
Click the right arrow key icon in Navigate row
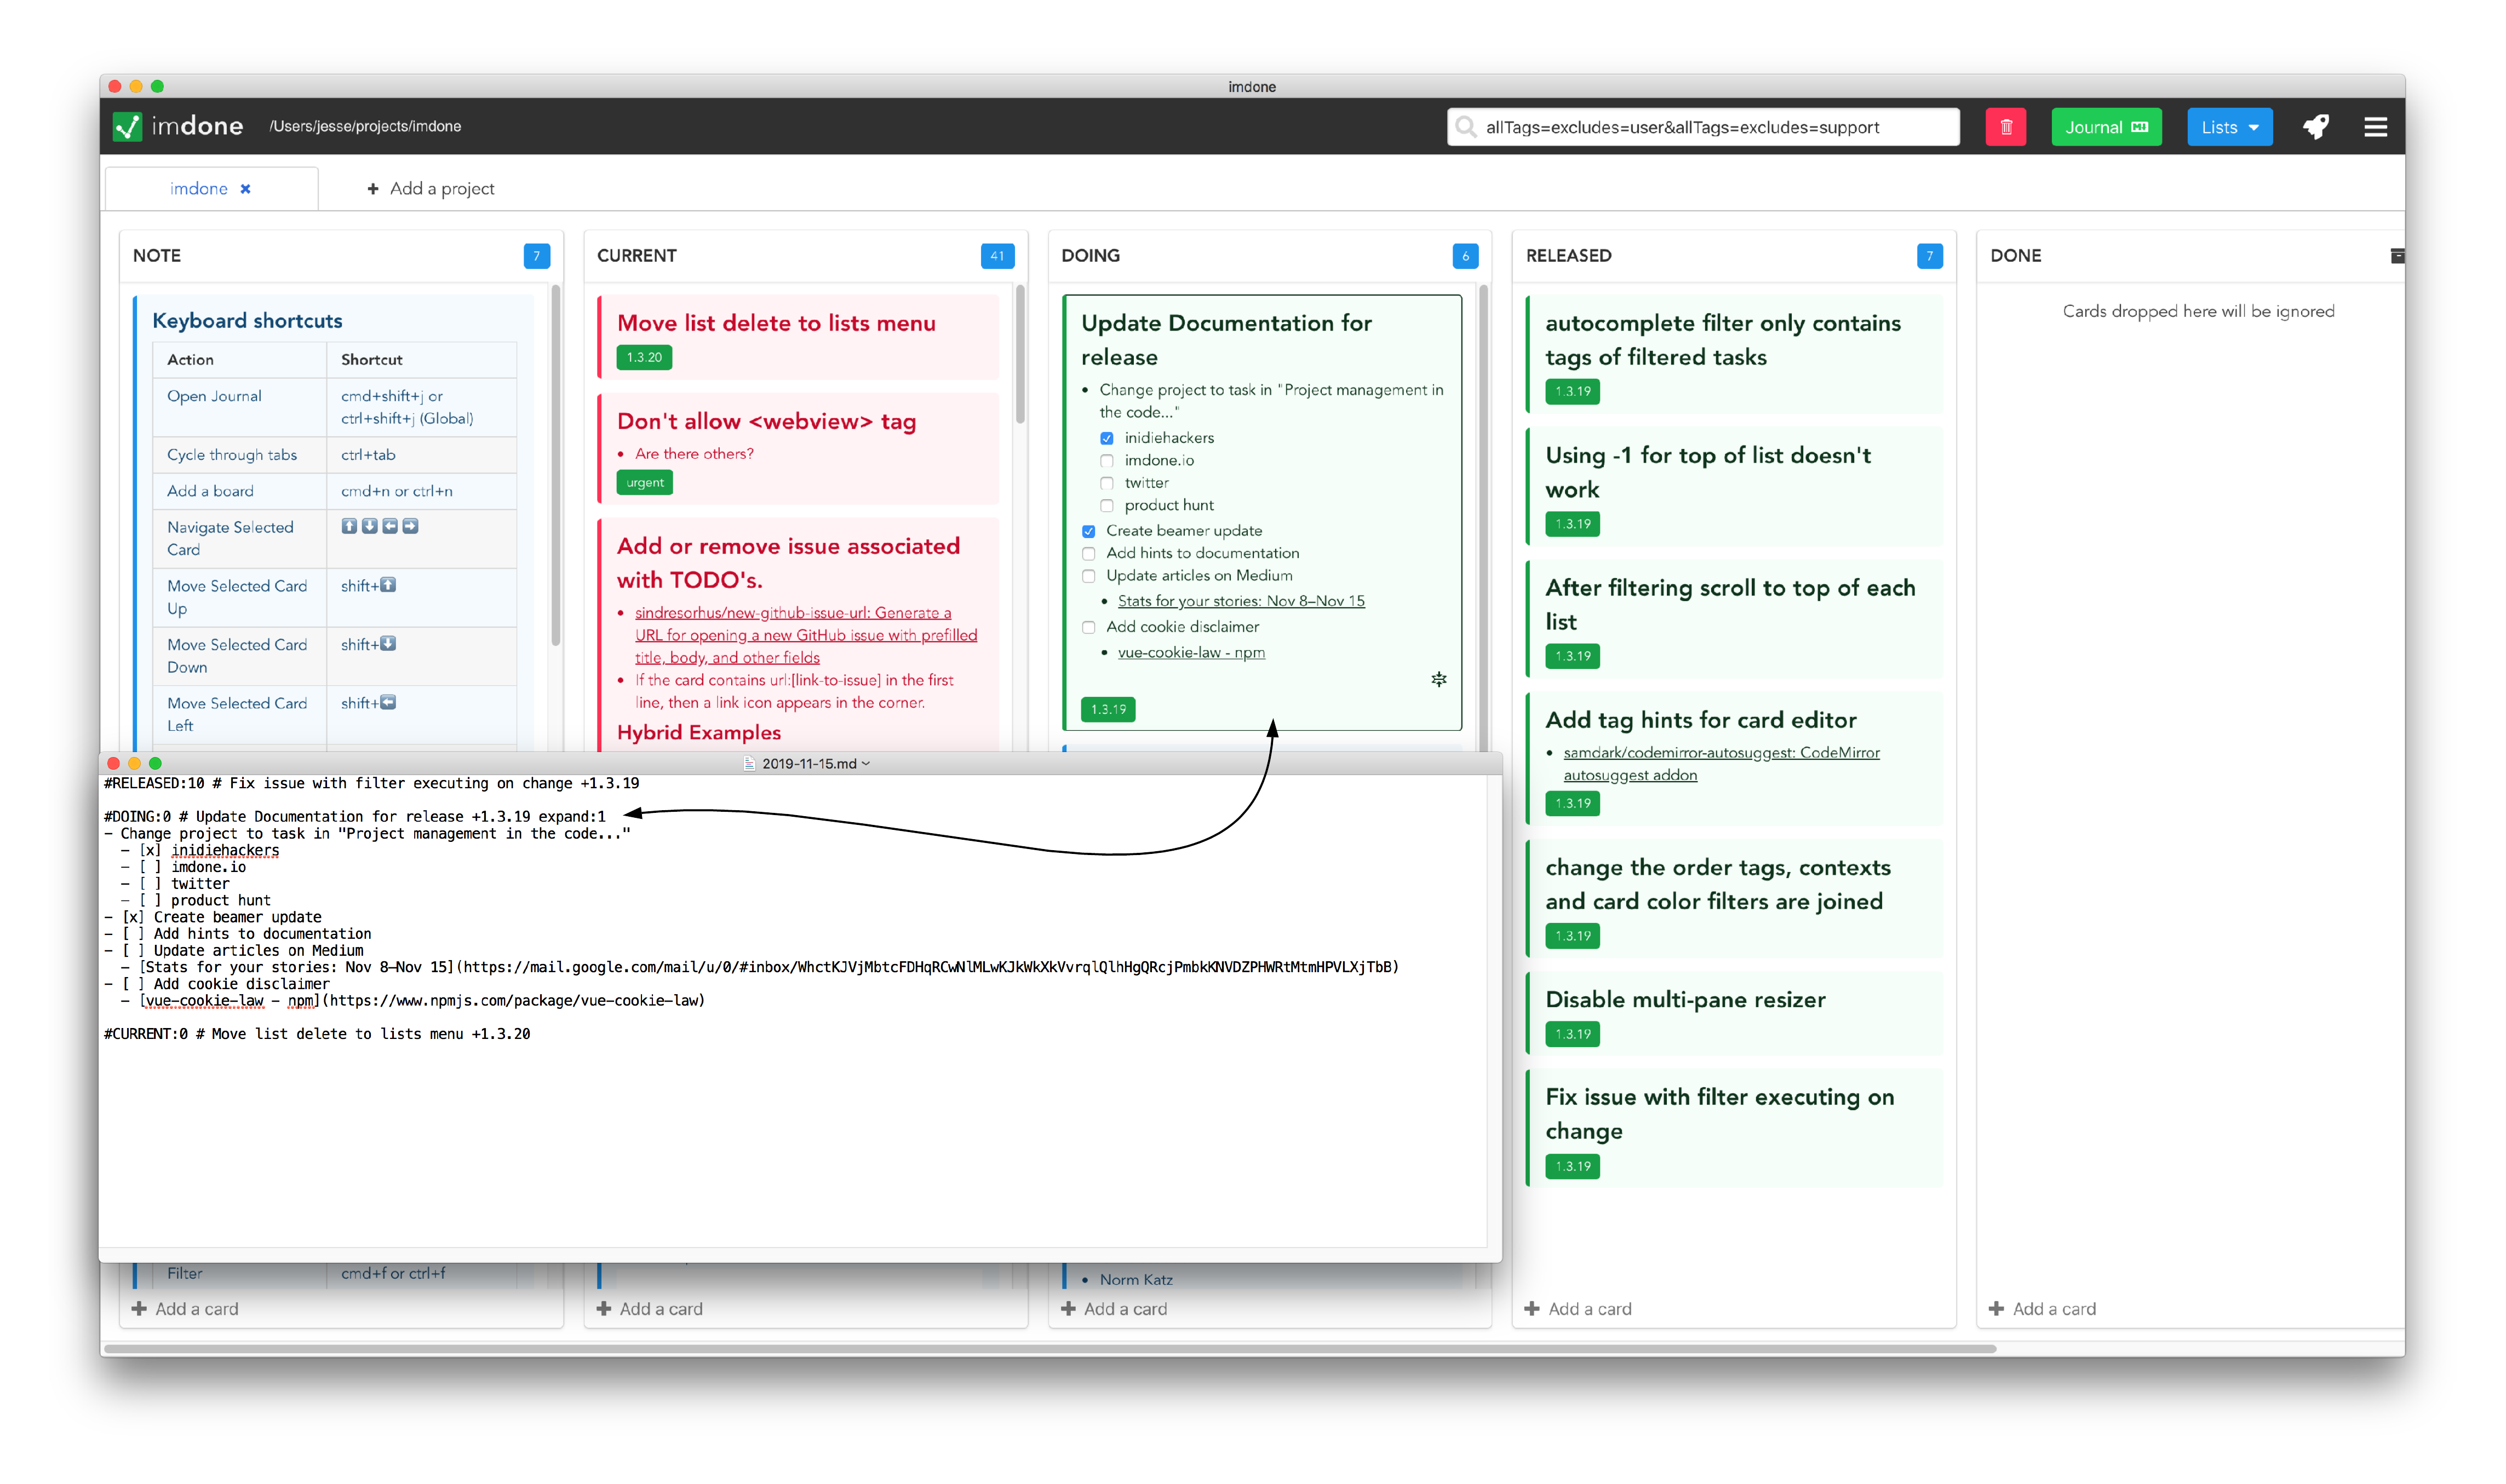coord(410,526)
